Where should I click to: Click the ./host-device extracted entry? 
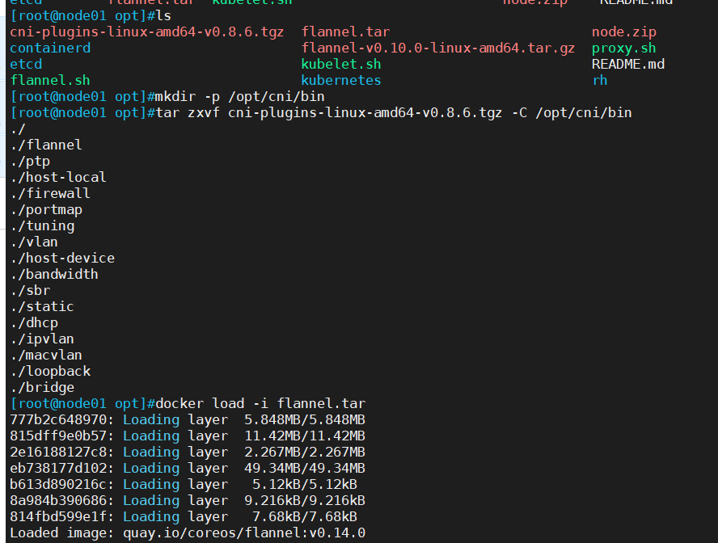(x=62, y=258)
